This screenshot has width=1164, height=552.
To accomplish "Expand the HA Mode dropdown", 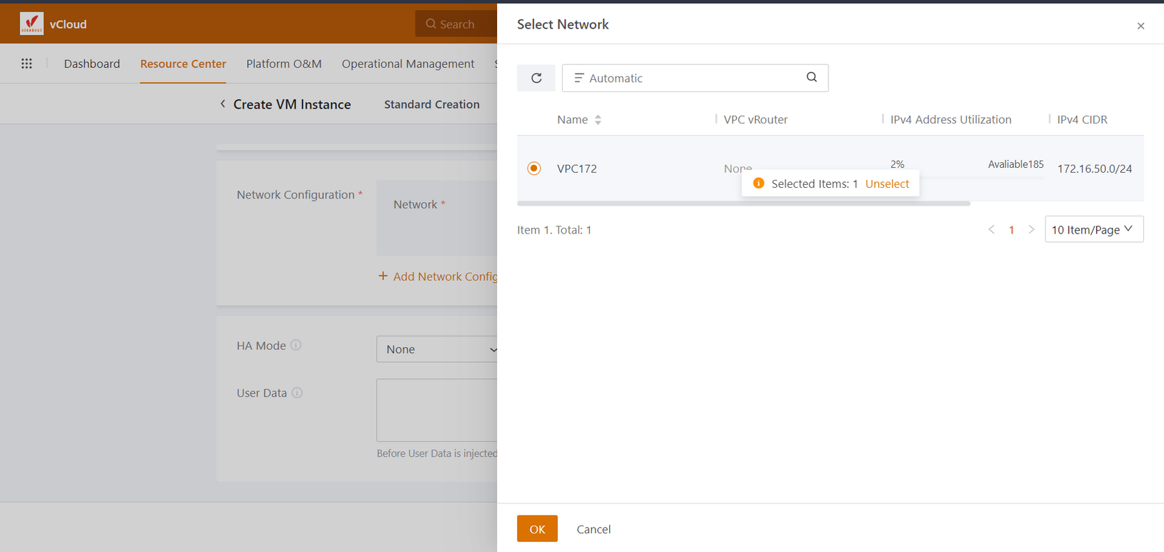I will (437, 349).
